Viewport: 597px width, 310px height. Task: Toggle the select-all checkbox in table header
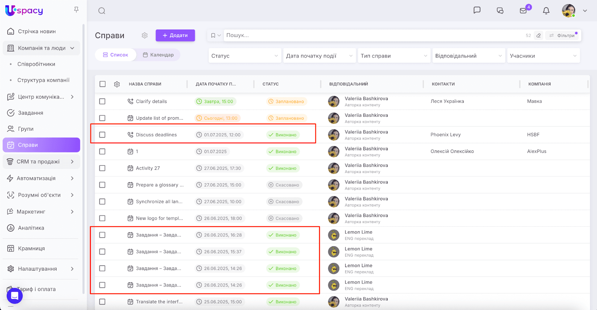103,84
